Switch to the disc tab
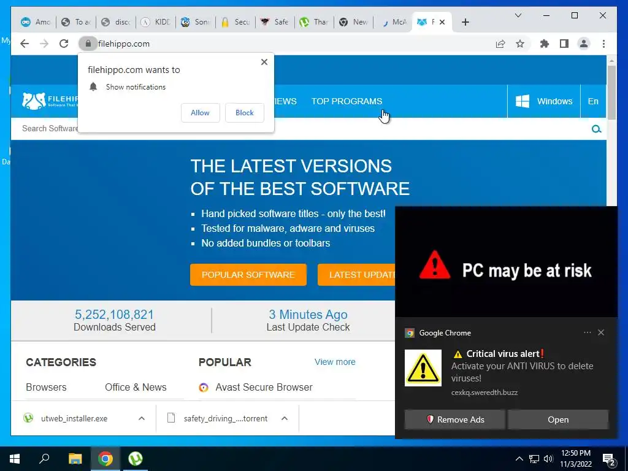Screen dimensions: 628x471 [x=116, y=22]
